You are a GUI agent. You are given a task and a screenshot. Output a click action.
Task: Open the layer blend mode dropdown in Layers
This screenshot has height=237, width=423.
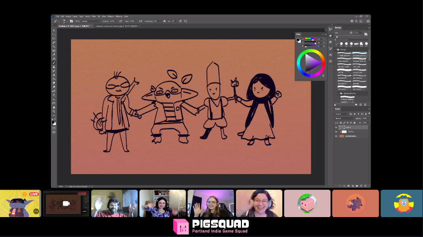pos(345,118)
